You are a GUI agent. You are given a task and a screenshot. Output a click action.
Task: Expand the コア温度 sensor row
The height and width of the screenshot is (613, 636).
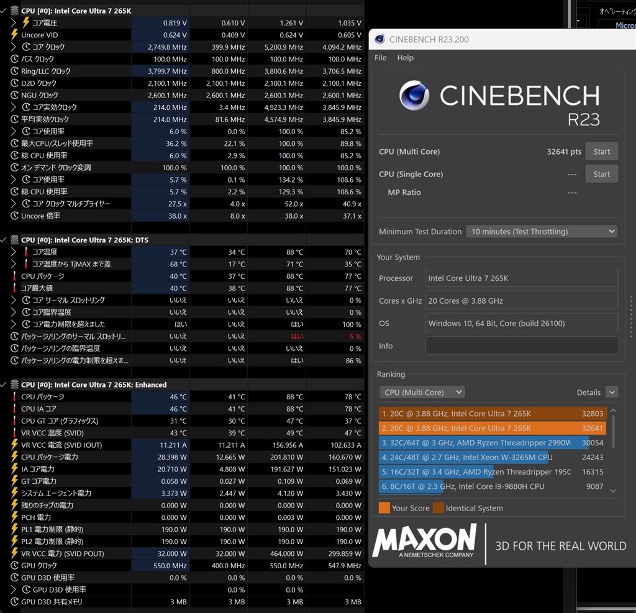[x=14, y=252]
